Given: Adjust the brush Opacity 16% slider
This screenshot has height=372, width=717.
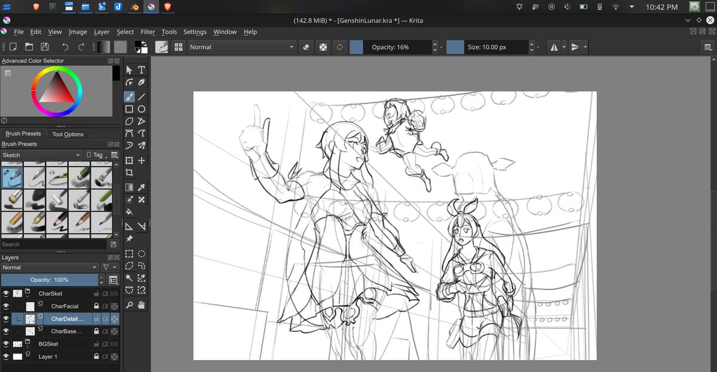Looking at the screenshot, I should click(x=390, y=47).
